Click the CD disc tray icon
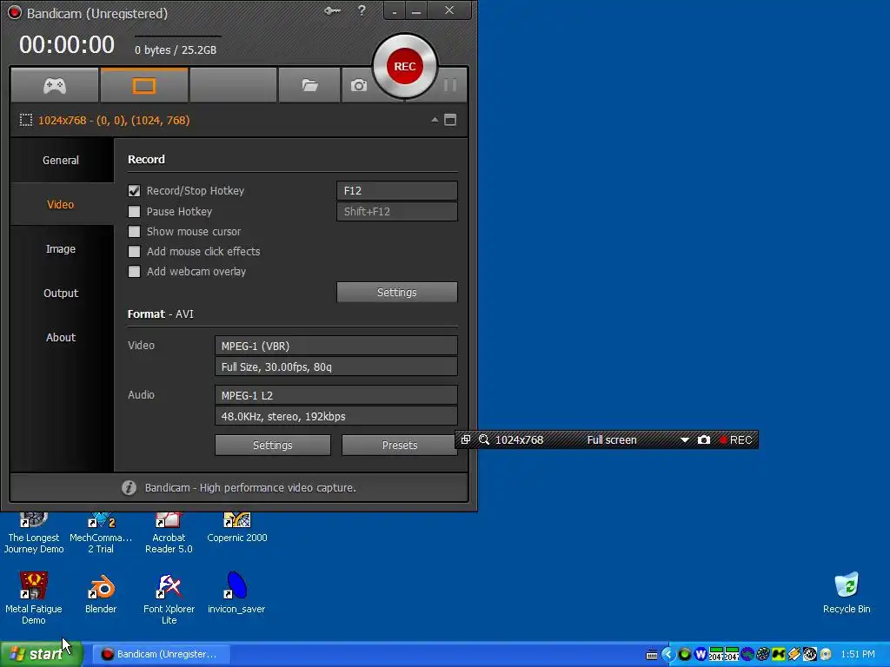890x667 pixels. [x=826, y=654]
